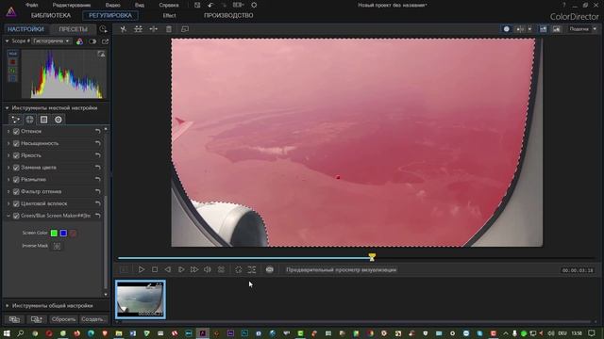This screenshot has width=604, height=339.
Task: Select the selection-path local adjustment tool
Action: pyautogui.click(x=15, y=120)
